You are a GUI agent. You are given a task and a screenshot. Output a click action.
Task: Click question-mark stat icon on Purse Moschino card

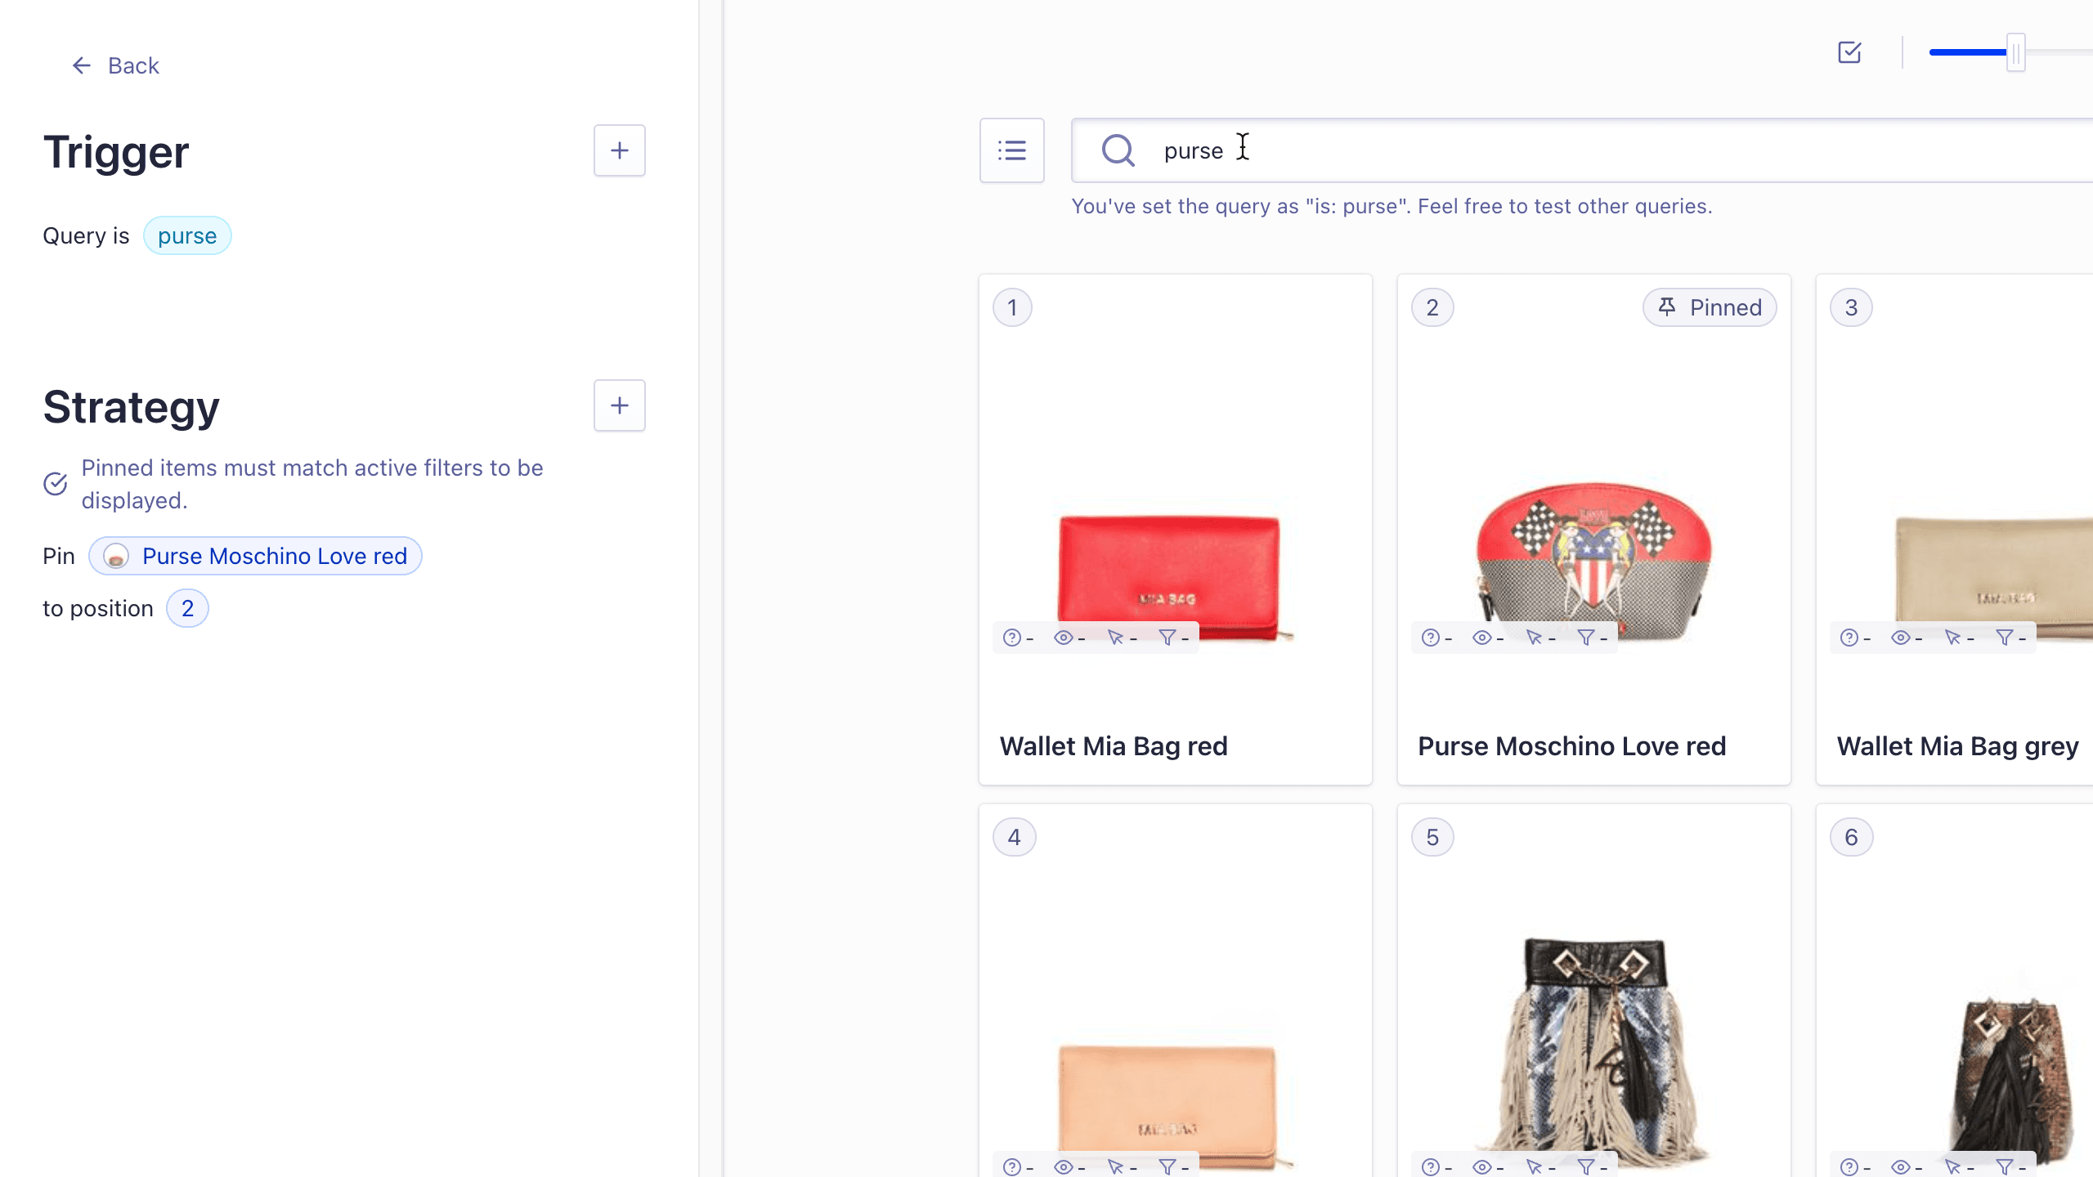1430,638
